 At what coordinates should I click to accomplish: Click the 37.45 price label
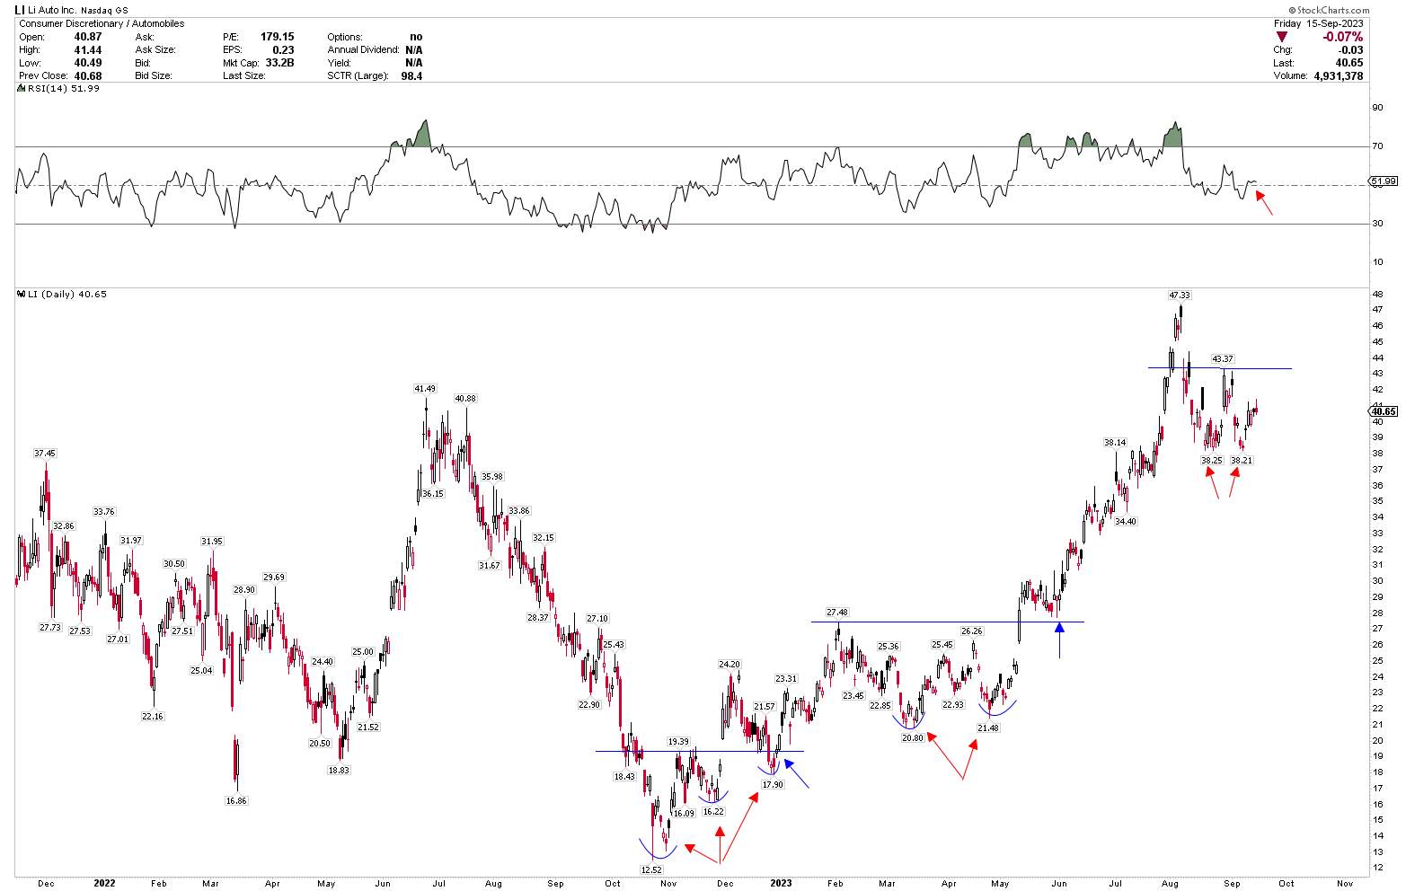coord(45,453)
